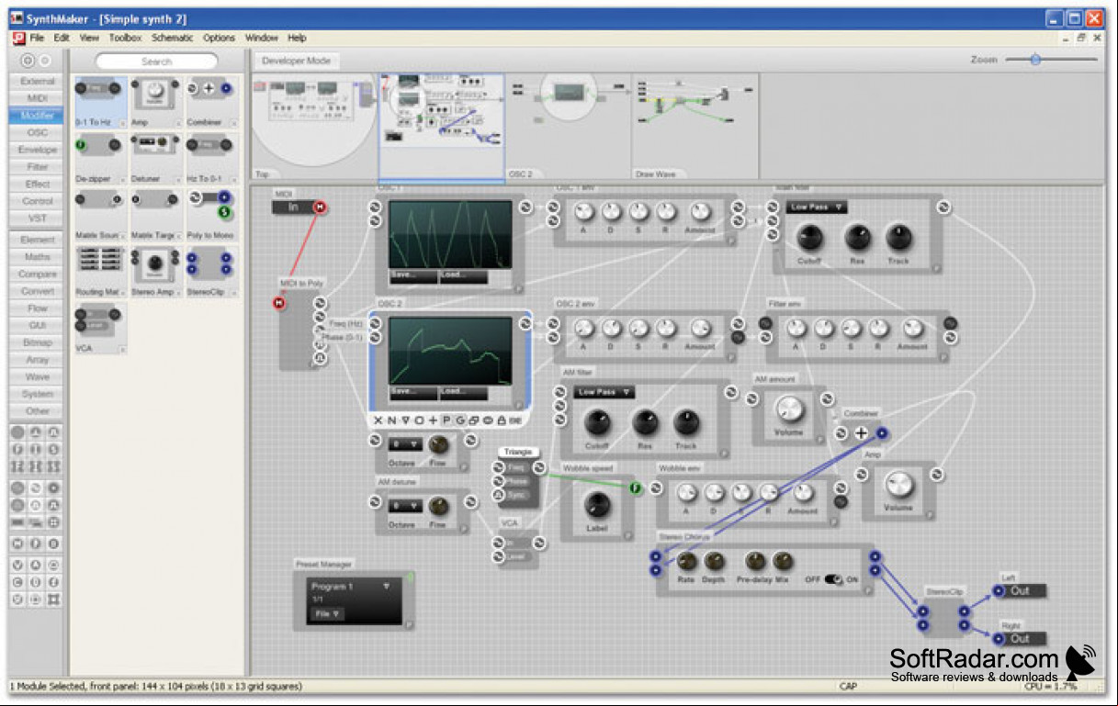Pick the Detuner module icon
This screenshot has width=1118, height=706.
coord(154,146)
